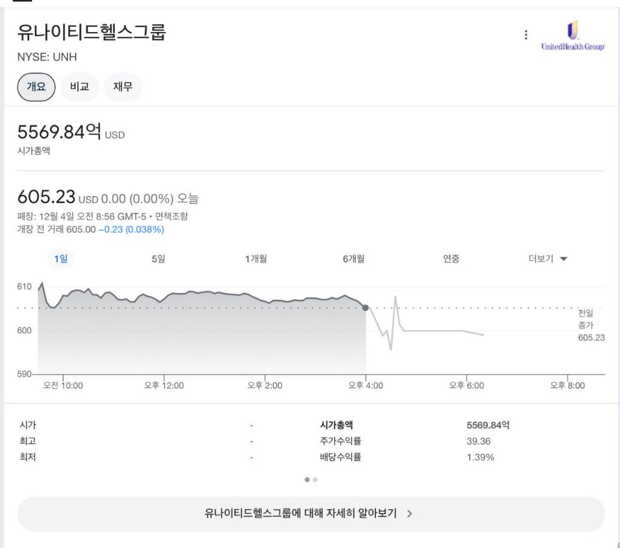Select the 개요 (overview) pill button

coord(35,87)
